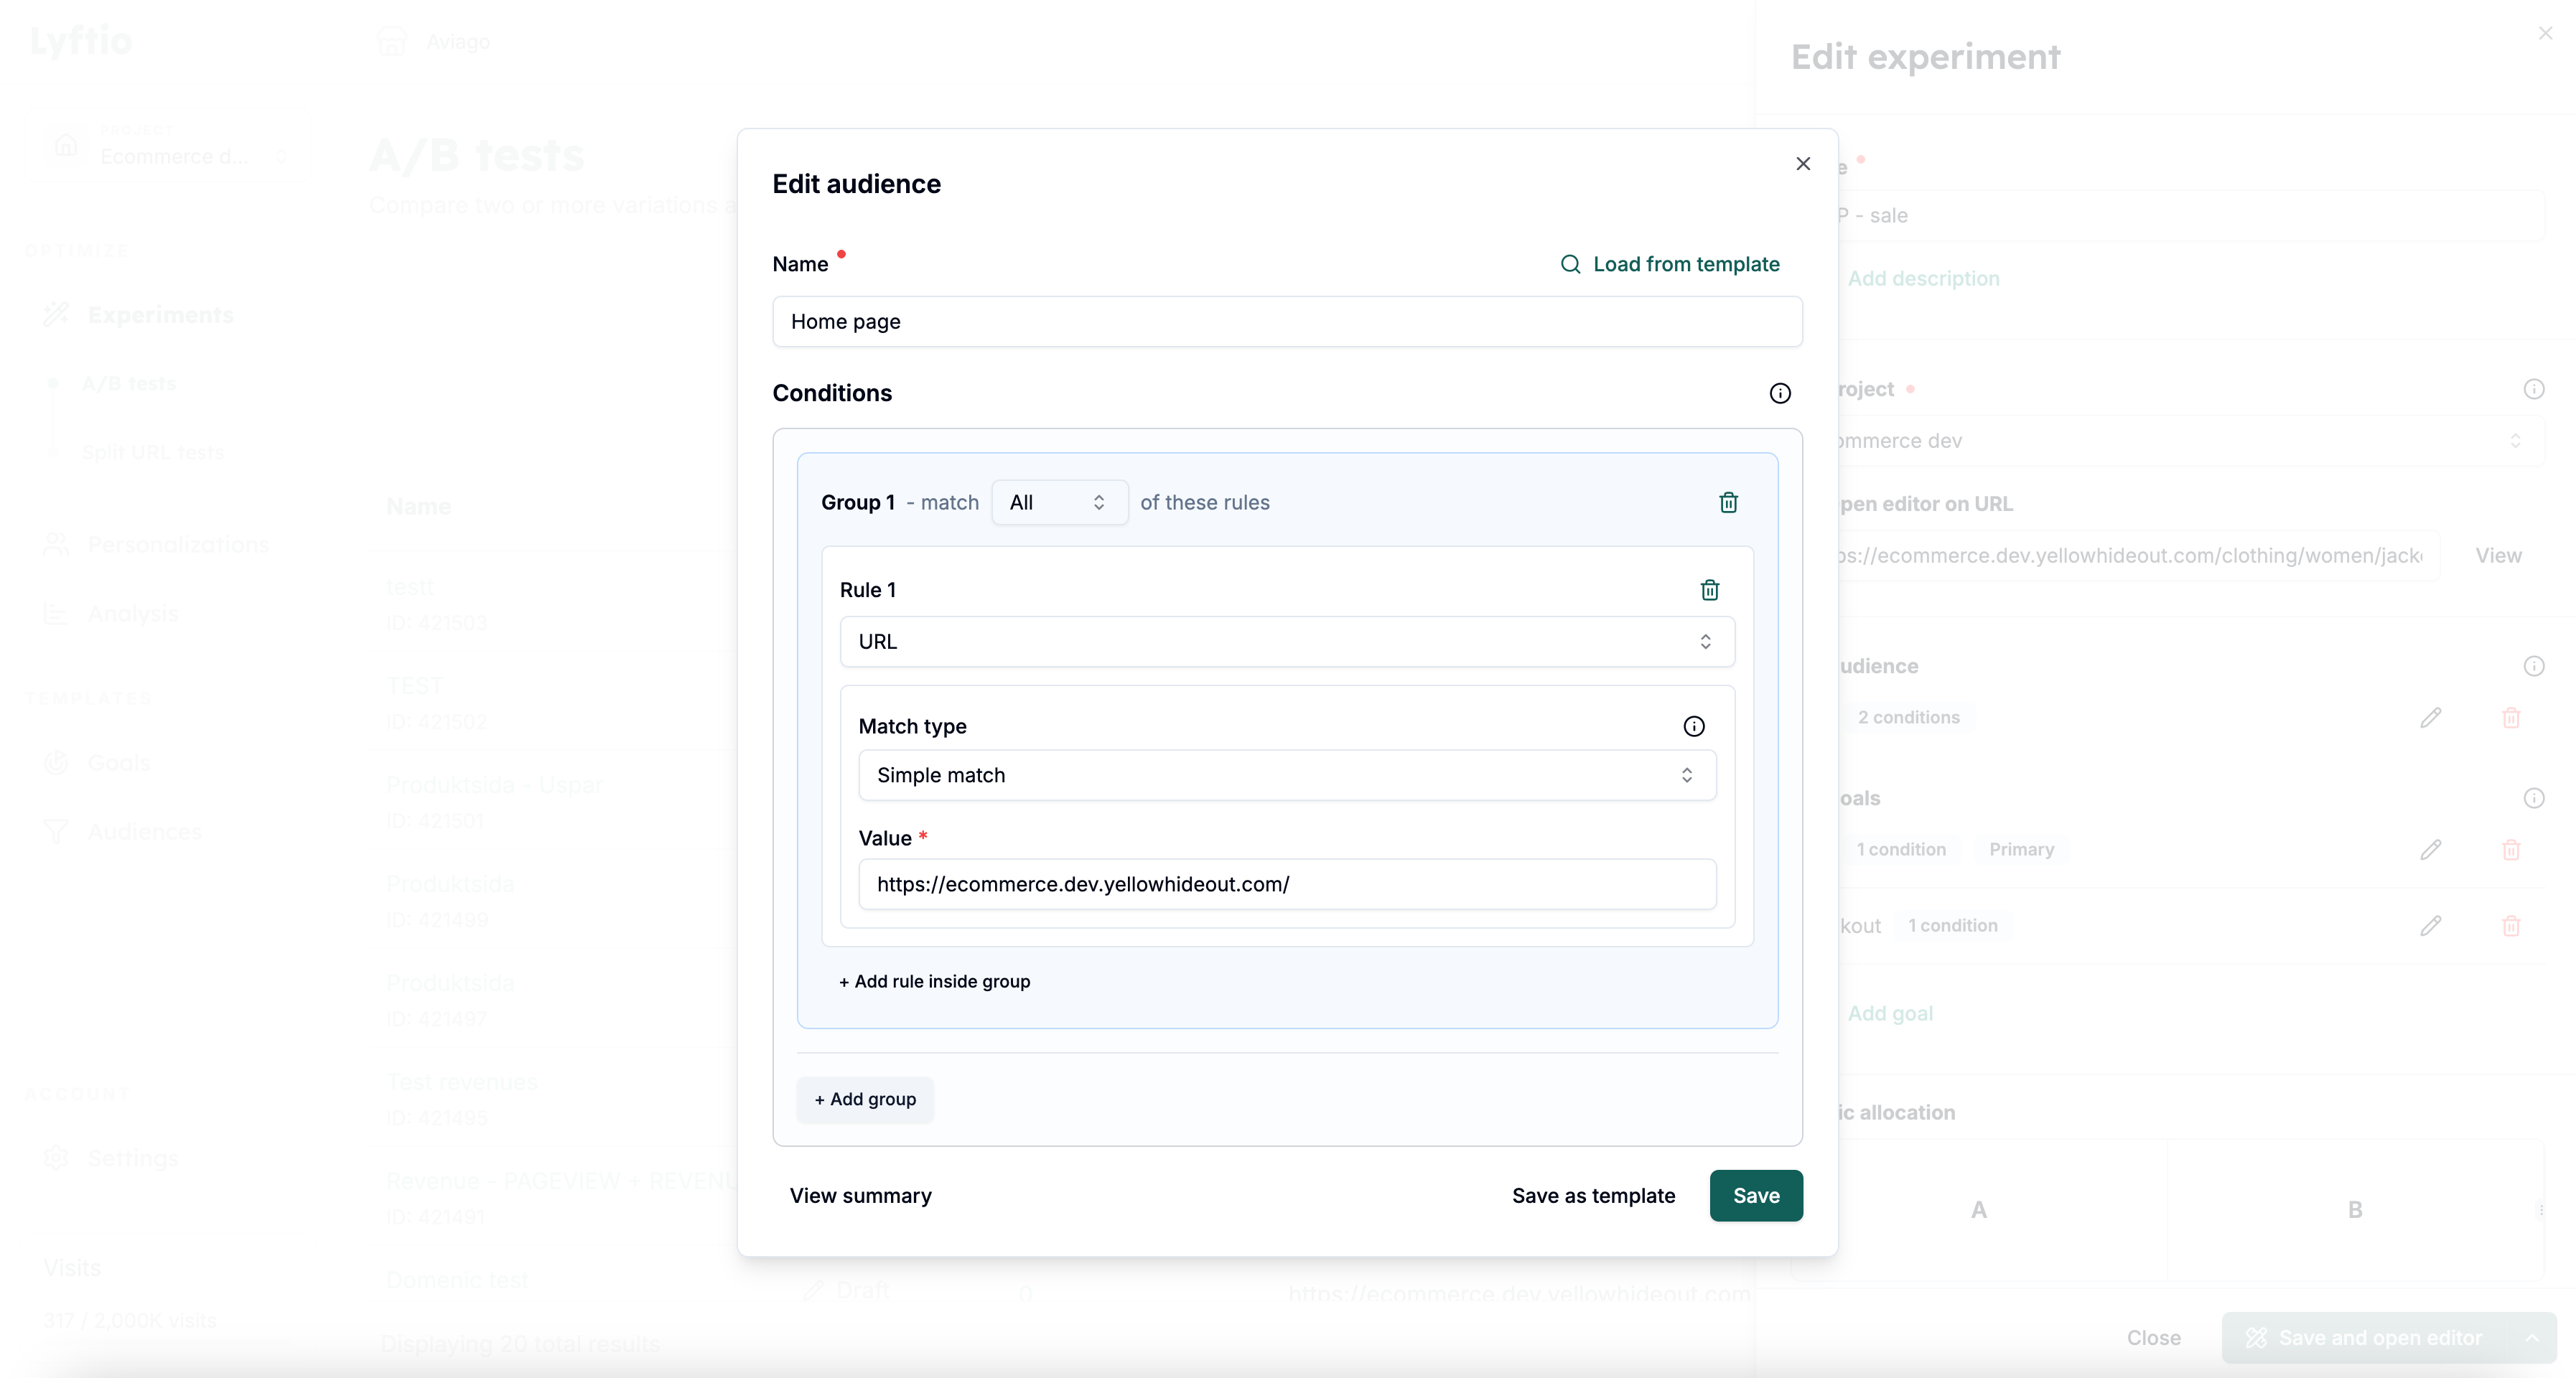Click the audience Name input field
The image size is (2576, 1378).
[1287, 321]
